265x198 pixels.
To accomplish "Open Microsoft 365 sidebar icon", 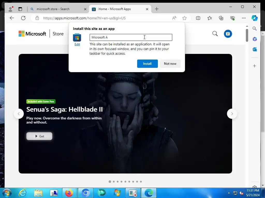I will click(255, 39).
